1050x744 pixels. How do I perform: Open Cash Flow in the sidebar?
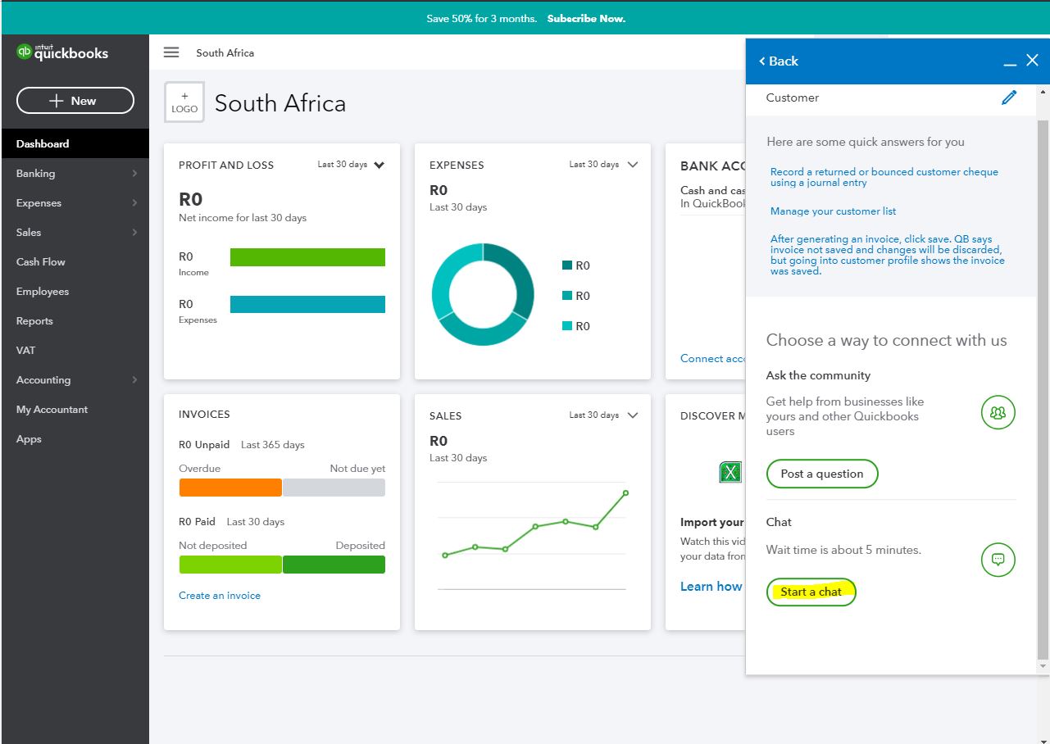41,262
